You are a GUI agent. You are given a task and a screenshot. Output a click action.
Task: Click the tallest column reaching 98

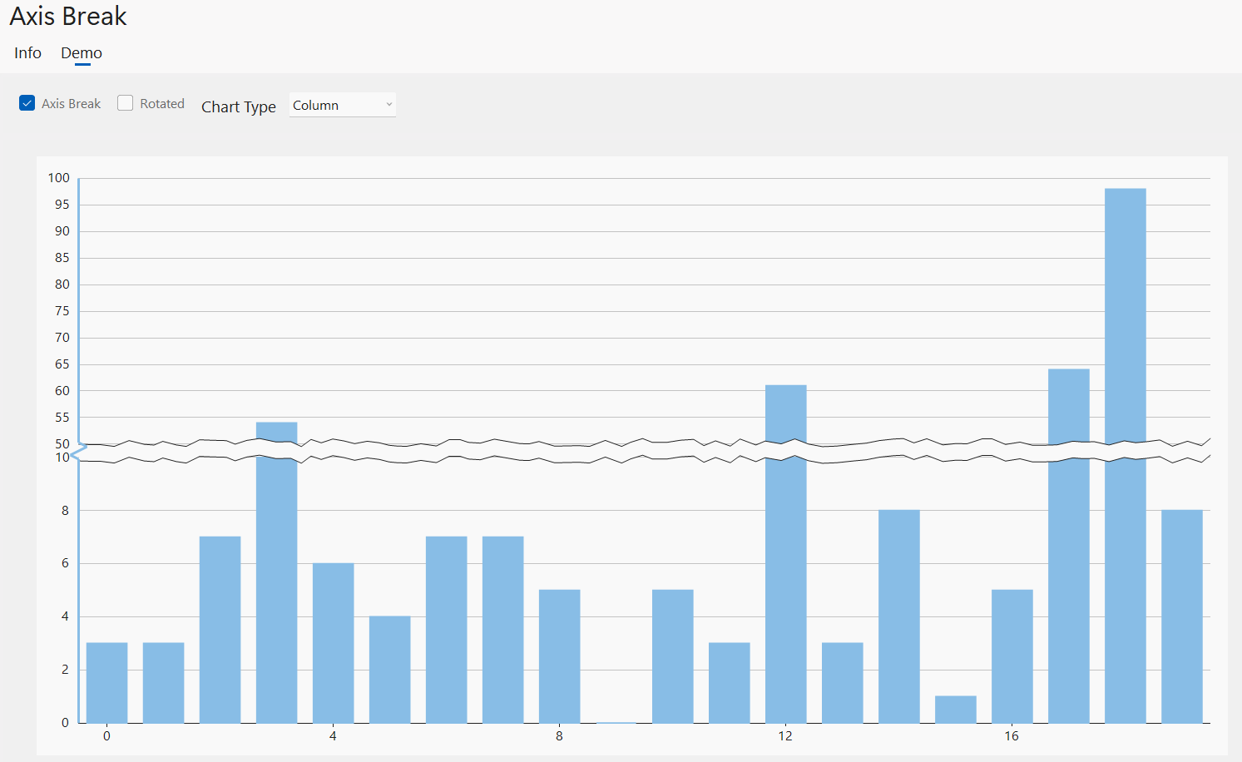point(1126,456)
